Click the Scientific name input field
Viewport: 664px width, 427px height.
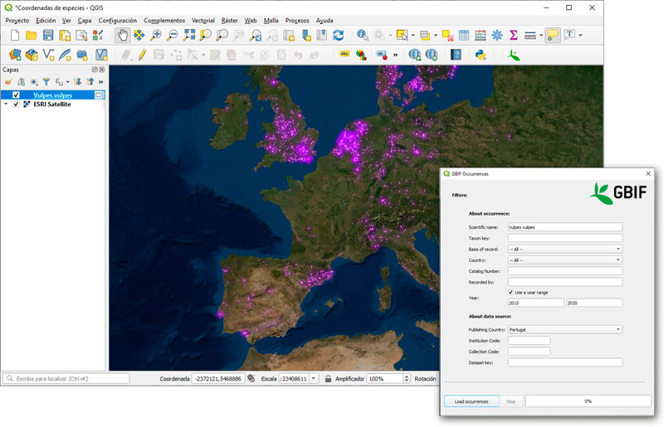565,227
